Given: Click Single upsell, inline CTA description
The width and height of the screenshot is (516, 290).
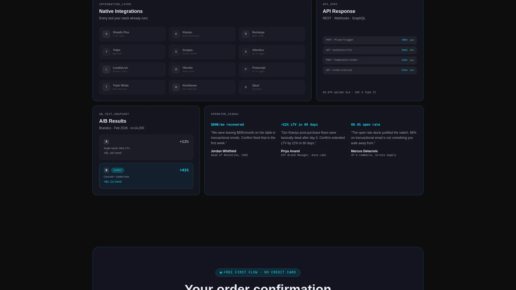Looking at the screenshot, I should pos(117,148).
